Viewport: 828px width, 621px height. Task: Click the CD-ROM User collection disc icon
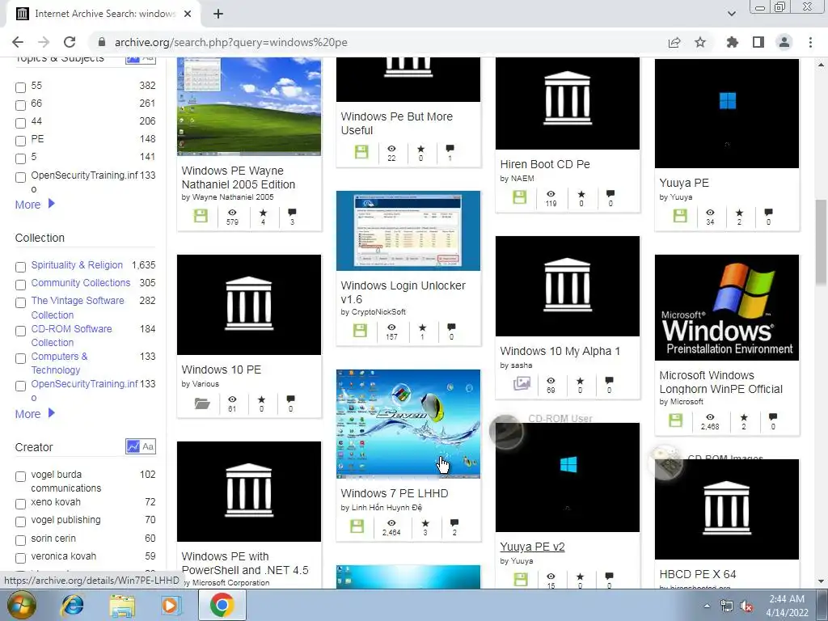pos(506,432)
